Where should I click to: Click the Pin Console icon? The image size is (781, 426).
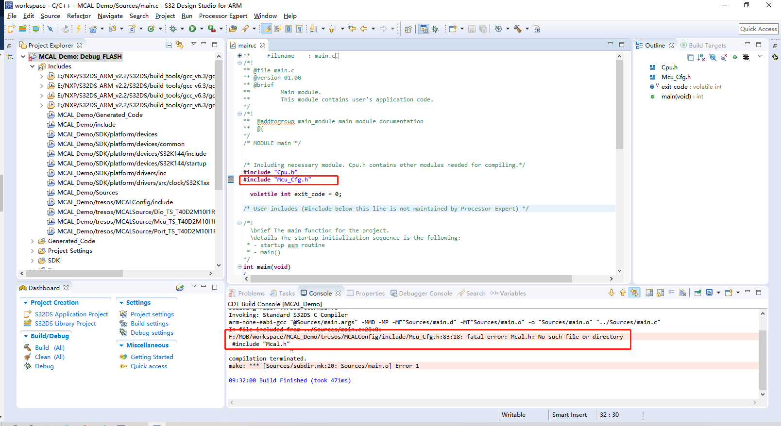click(x=698, y=293)
